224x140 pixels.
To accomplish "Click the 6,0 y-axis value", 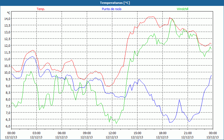I will [8, 126].
